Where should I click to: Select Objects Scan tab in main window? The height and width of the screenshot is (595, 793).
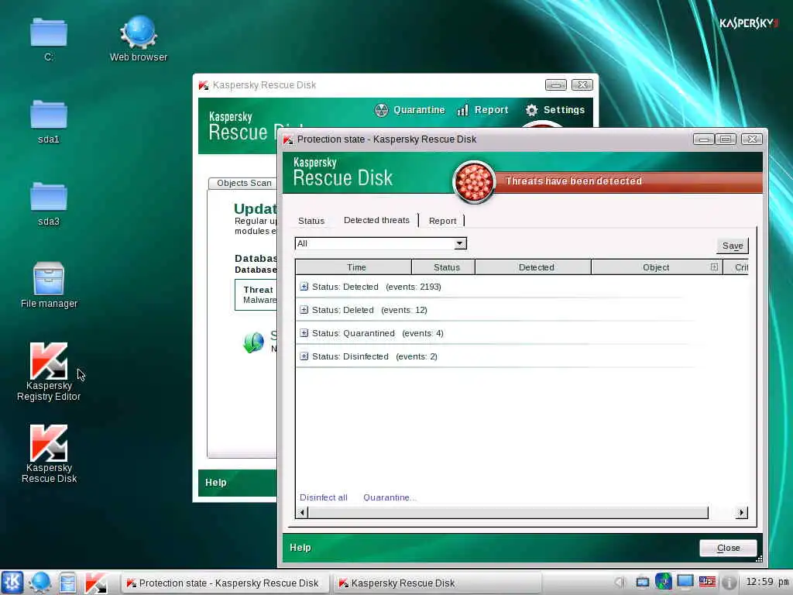(244, 183)
